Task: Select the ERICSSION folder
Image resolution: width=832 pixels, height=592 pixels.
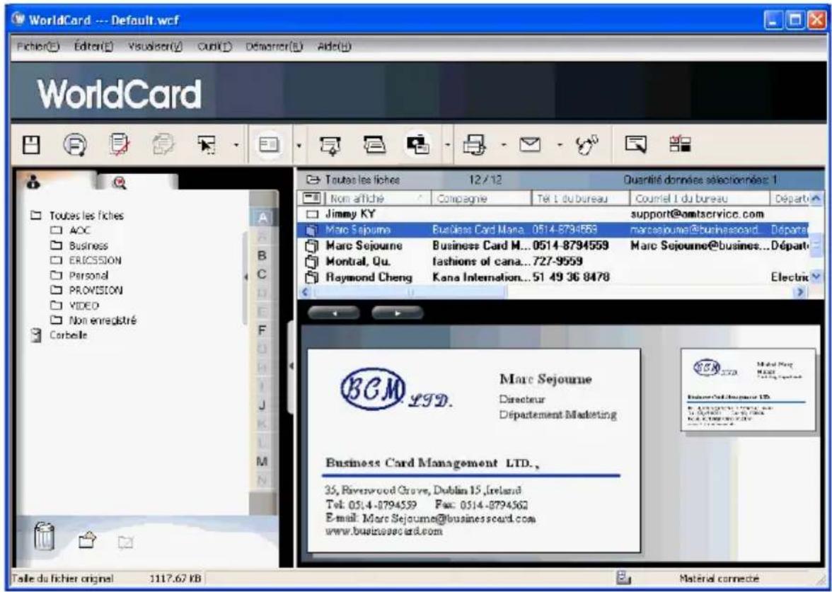Action: [95, 260]
